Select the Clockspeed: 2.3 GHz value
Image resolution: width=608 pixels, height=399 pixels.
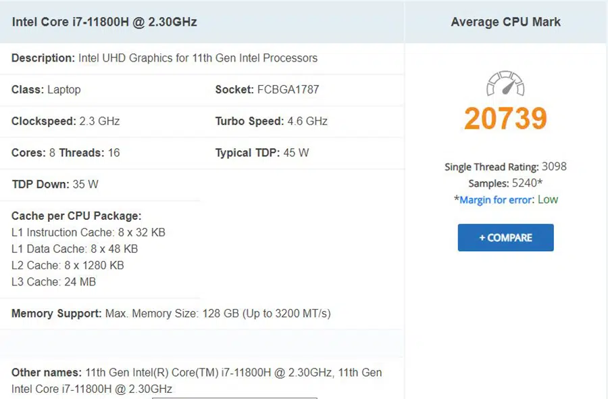point(66,121)
